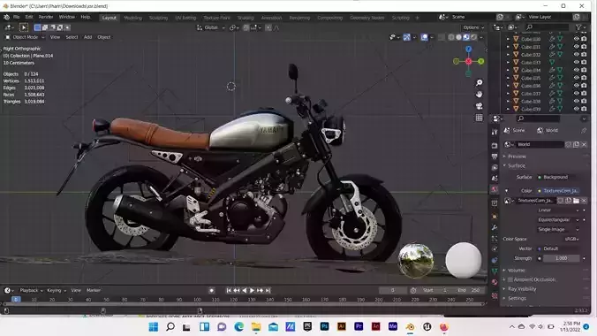Open the Blender logo menu

click(6, 17)
